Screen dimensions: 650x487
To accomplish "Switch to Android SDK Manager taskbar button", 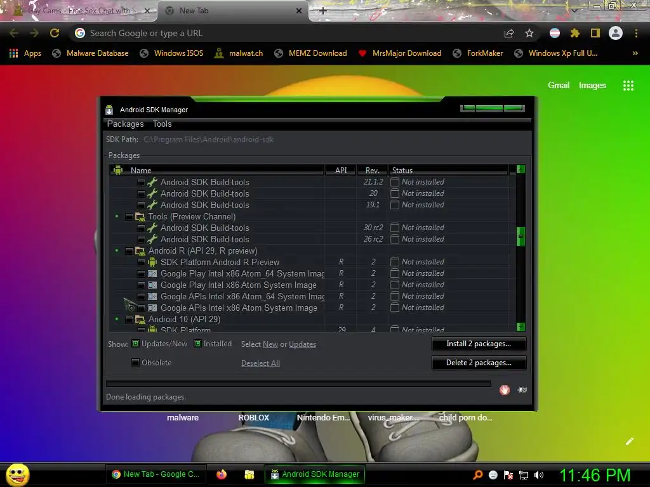I will pyautogui.click(x=315, y=474).
